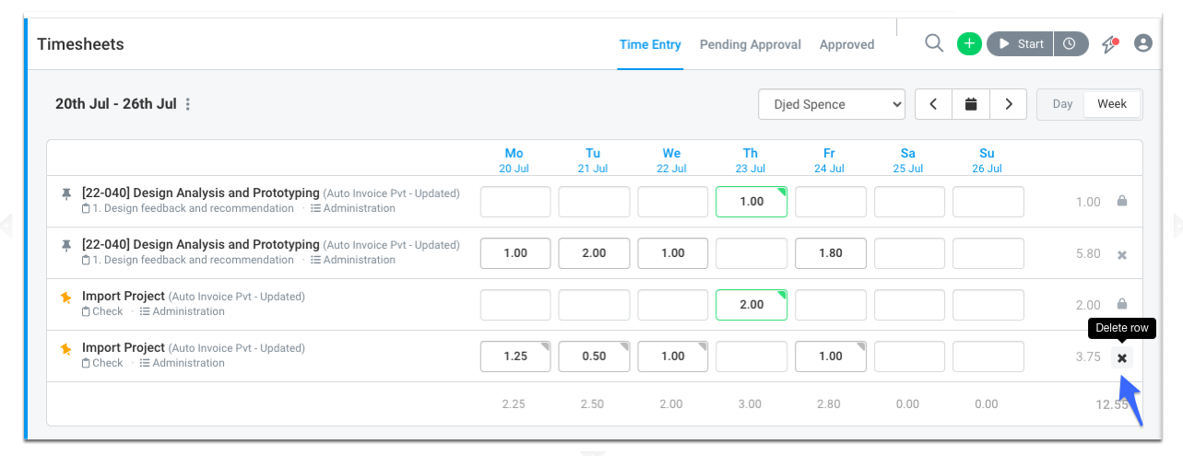This screenshot has height=456, width=1183.
Task: Open the options menu next to date range
Action: pos(188,104)
